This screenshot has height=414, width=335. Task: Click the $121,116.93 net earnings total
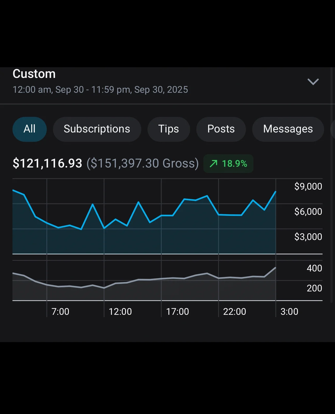[x=48, y=163]
